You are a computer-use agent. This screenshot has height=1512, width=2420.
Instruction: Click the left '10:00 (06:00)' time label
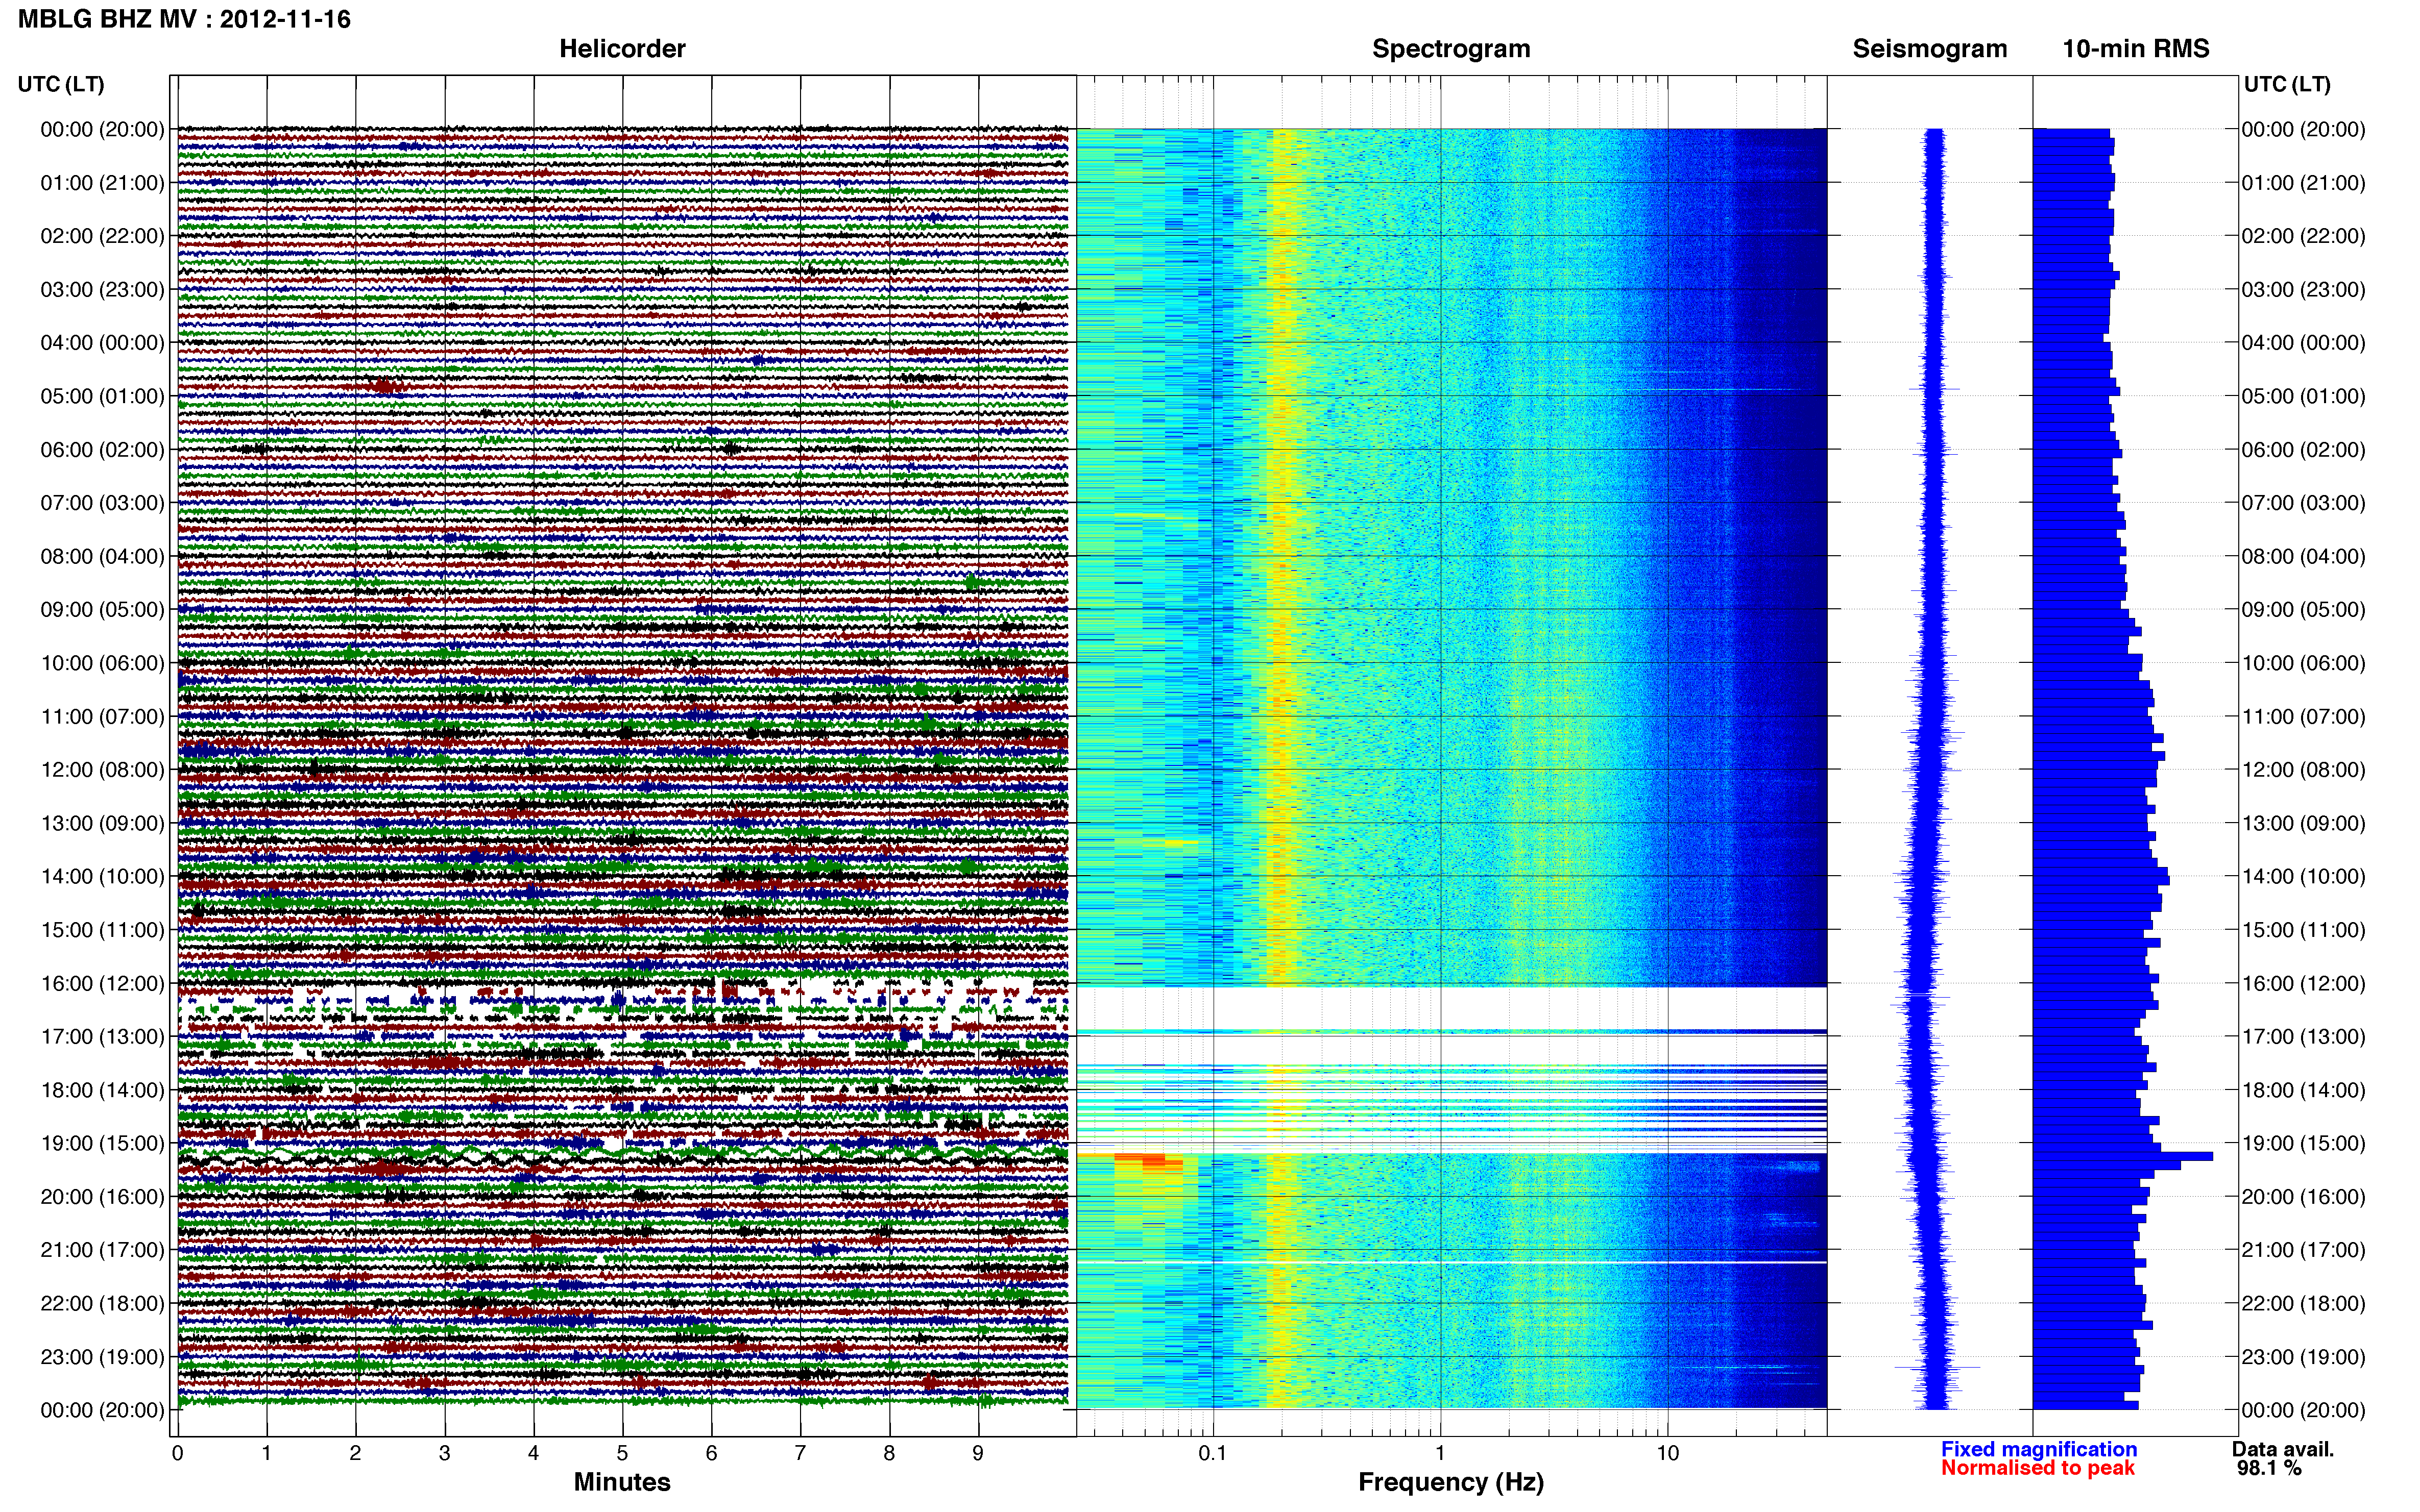pyautogui.click(x=102, y=663)
